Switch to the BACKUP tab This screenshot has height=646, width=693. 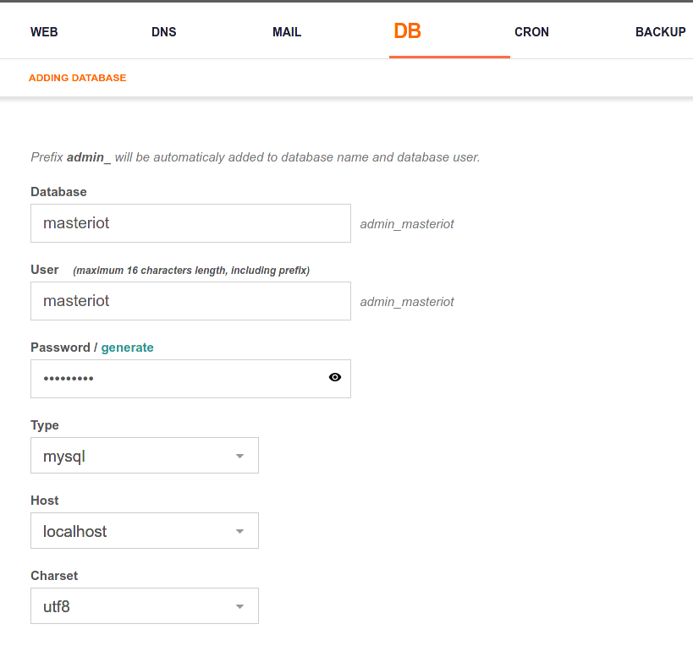click(661, 31)
